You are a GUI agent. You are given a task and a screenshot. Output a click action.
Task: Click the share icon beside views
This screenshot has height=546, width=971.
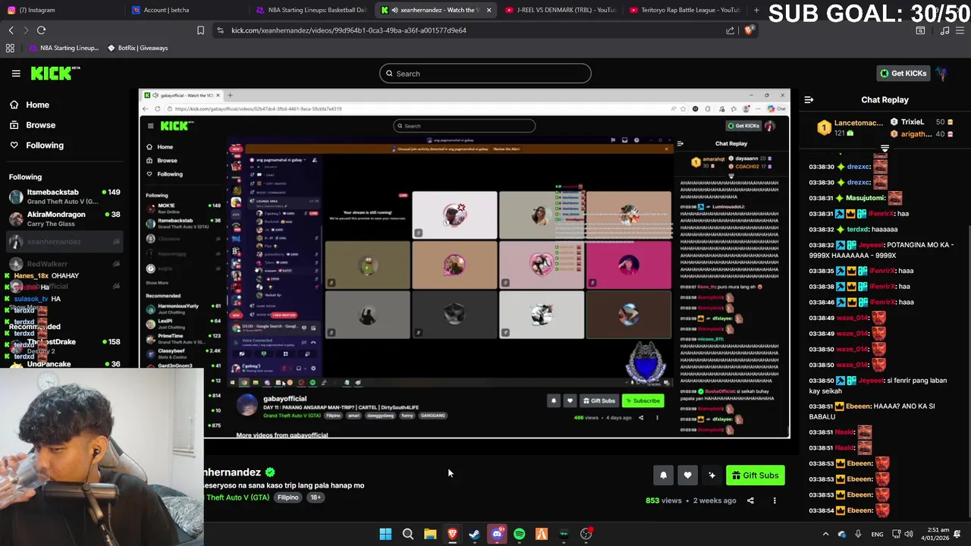(x=750, y=500)
